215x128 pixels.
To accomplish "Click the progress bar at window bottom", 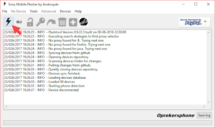I will (x=107, y=123).
